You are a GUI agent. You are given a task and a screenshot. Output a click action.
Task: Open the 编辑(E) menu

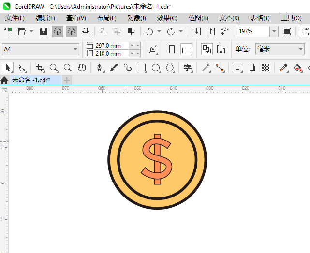(x=45, y=18)
